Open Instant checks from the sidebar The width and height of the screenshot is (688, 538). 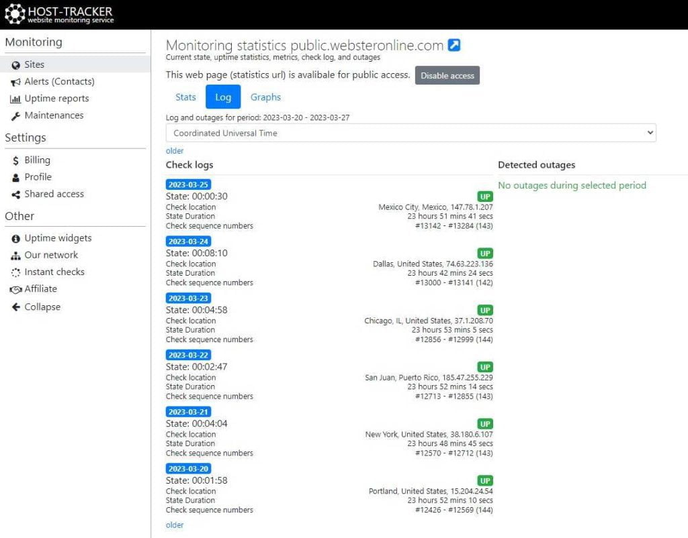point(54,272)
